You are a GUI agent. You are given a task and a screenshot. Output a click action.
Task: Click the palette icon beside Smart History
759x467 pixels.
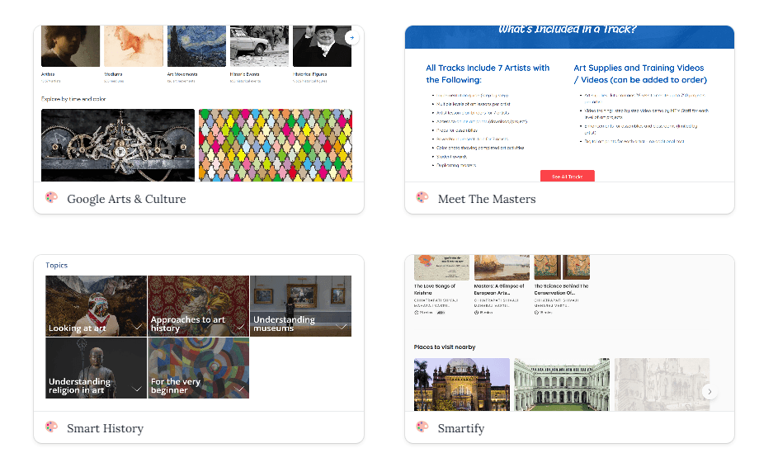(51, 427)
